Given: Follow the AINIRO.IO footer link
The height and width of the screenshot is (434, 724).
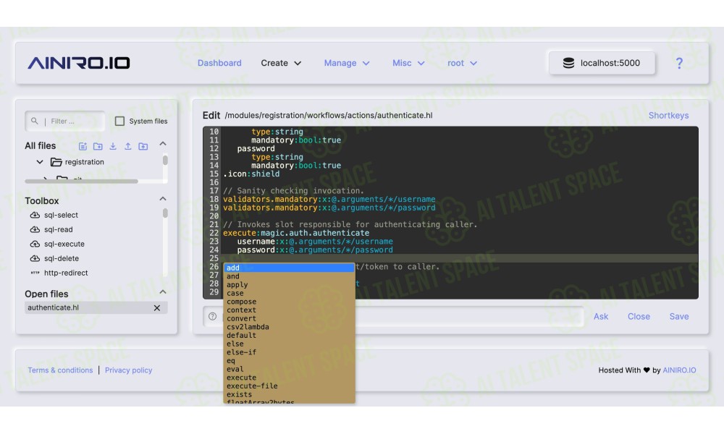Looking at the screenshot, I should point(679,370).
